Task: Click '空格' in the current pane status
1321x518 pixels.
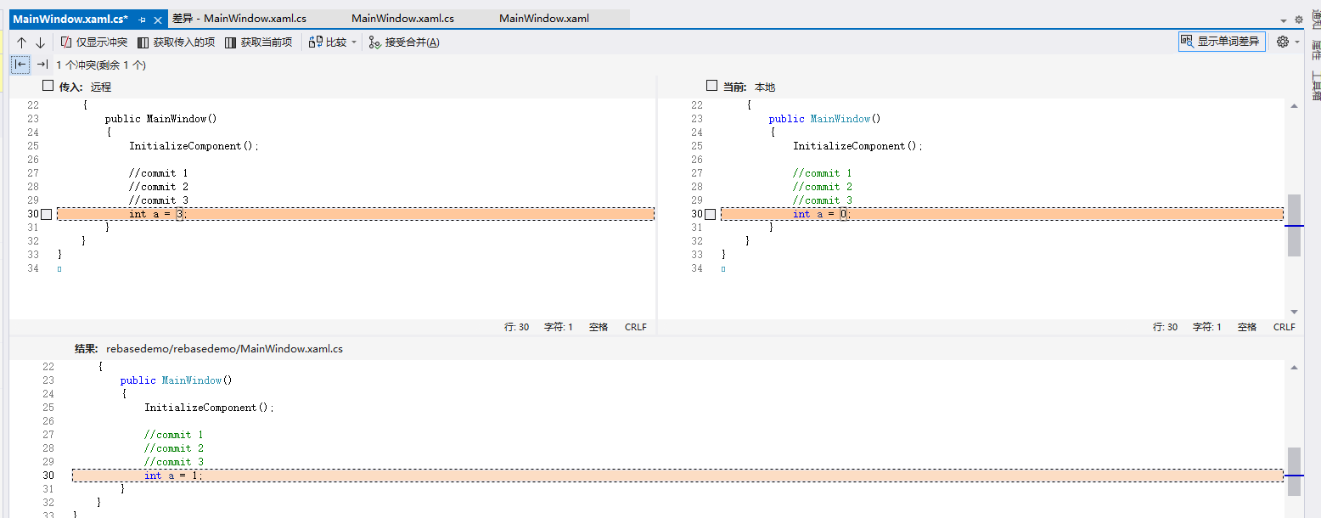Action: click(1247, 327)
